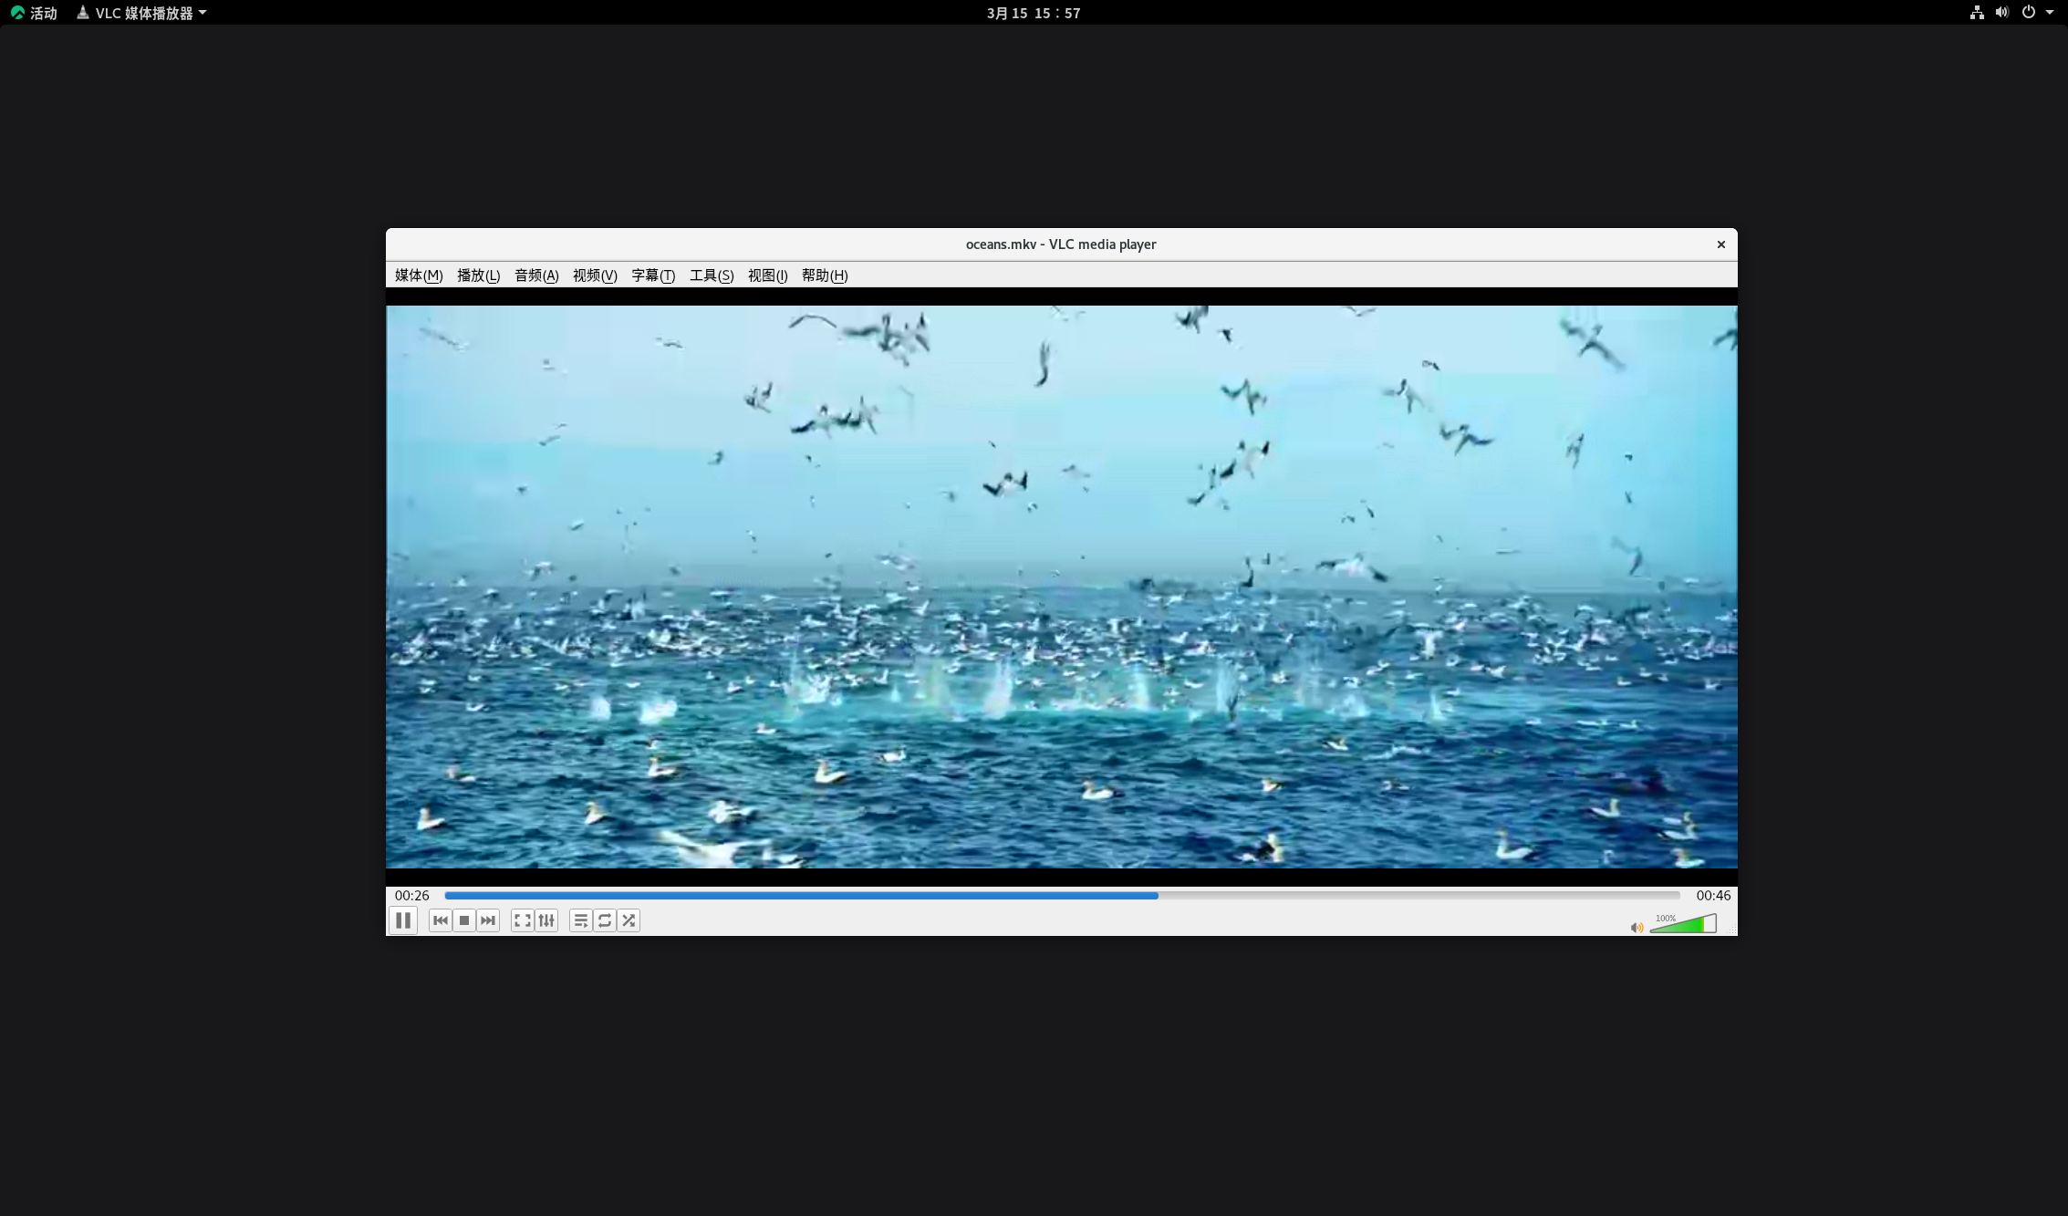Open the 视频(V) menu
The width and height of the screenshot is (2068, 1216).
click(x=595, y=275)
